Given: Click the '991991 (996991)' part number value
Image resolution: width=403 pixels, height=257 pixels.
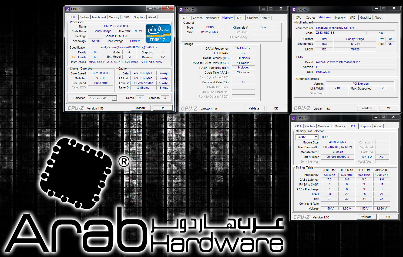Looking at the screenshot, I should point(338,157).
